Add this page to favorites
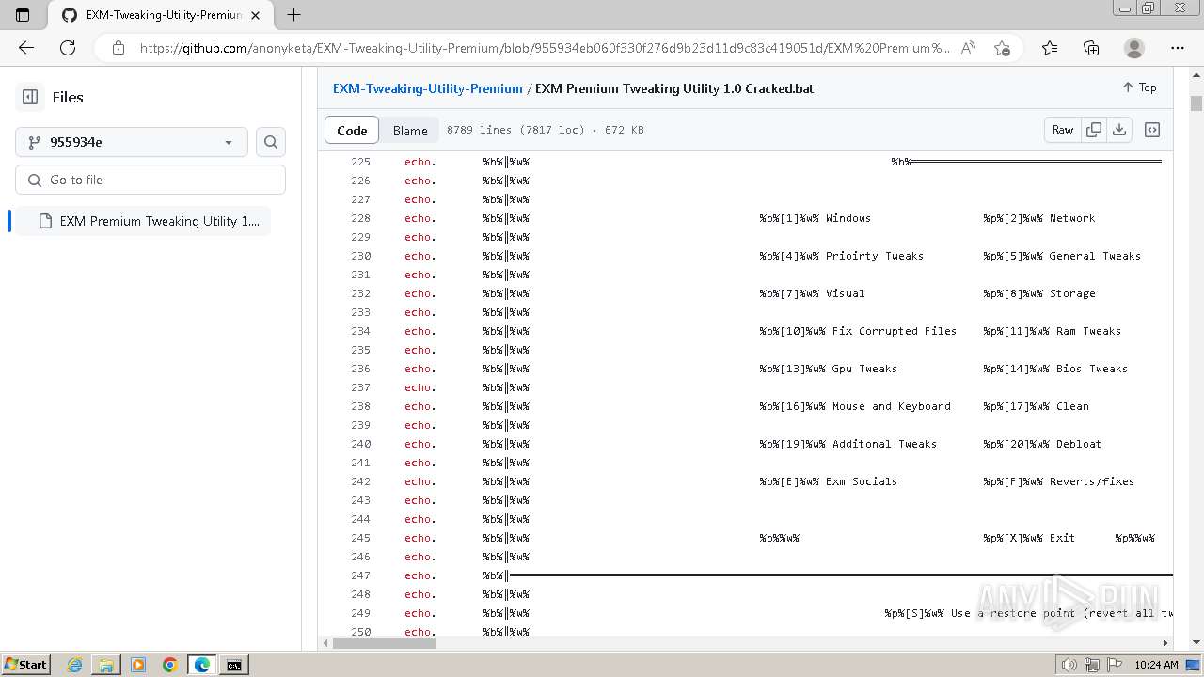This screenshot has width=1204, height=677. 1002,48
